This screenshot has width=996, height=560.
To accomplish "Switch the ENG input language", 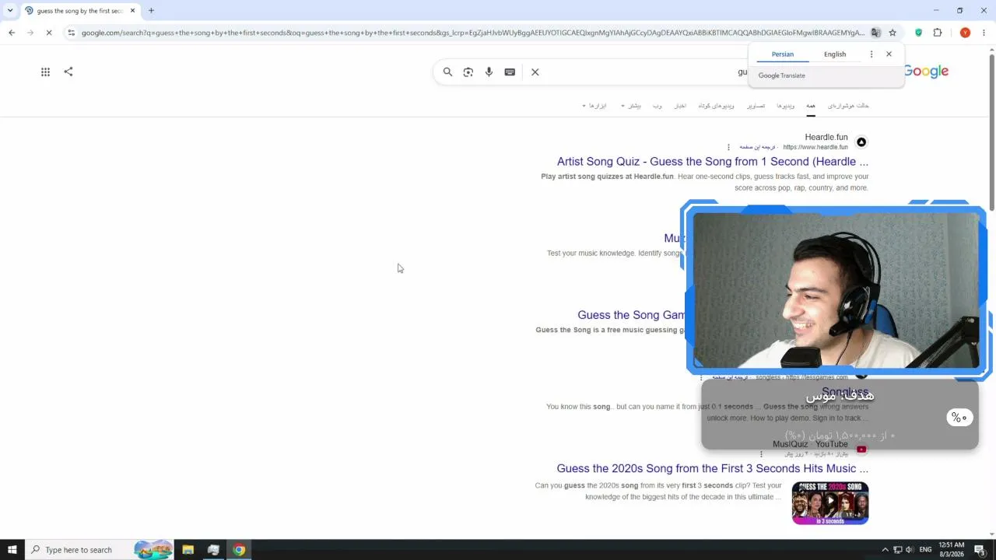I will (x=925, y=550).
